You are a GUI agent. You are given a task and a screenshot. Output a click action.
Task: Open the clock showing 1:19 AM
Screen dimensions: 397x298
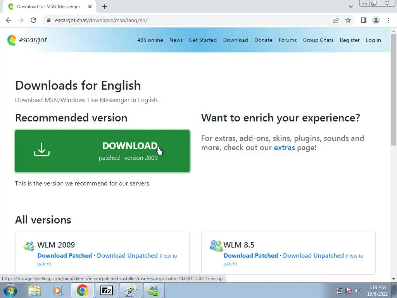click(377, 291)
